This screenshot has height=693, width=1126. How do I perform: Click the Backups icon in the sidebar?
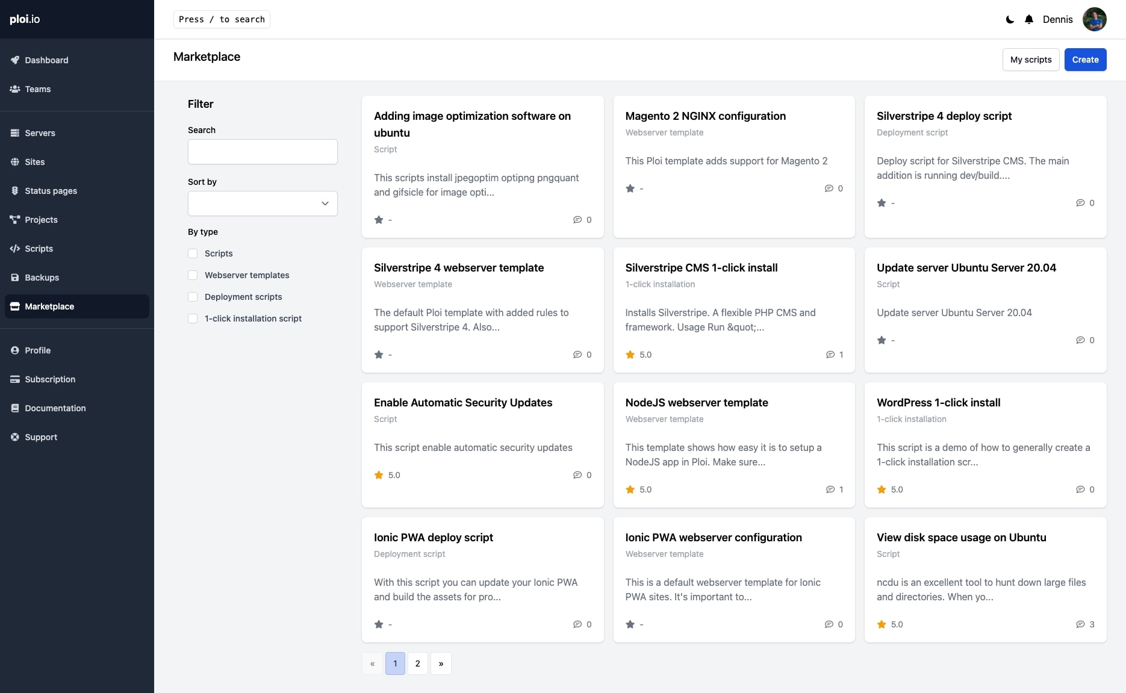(15, 278)
